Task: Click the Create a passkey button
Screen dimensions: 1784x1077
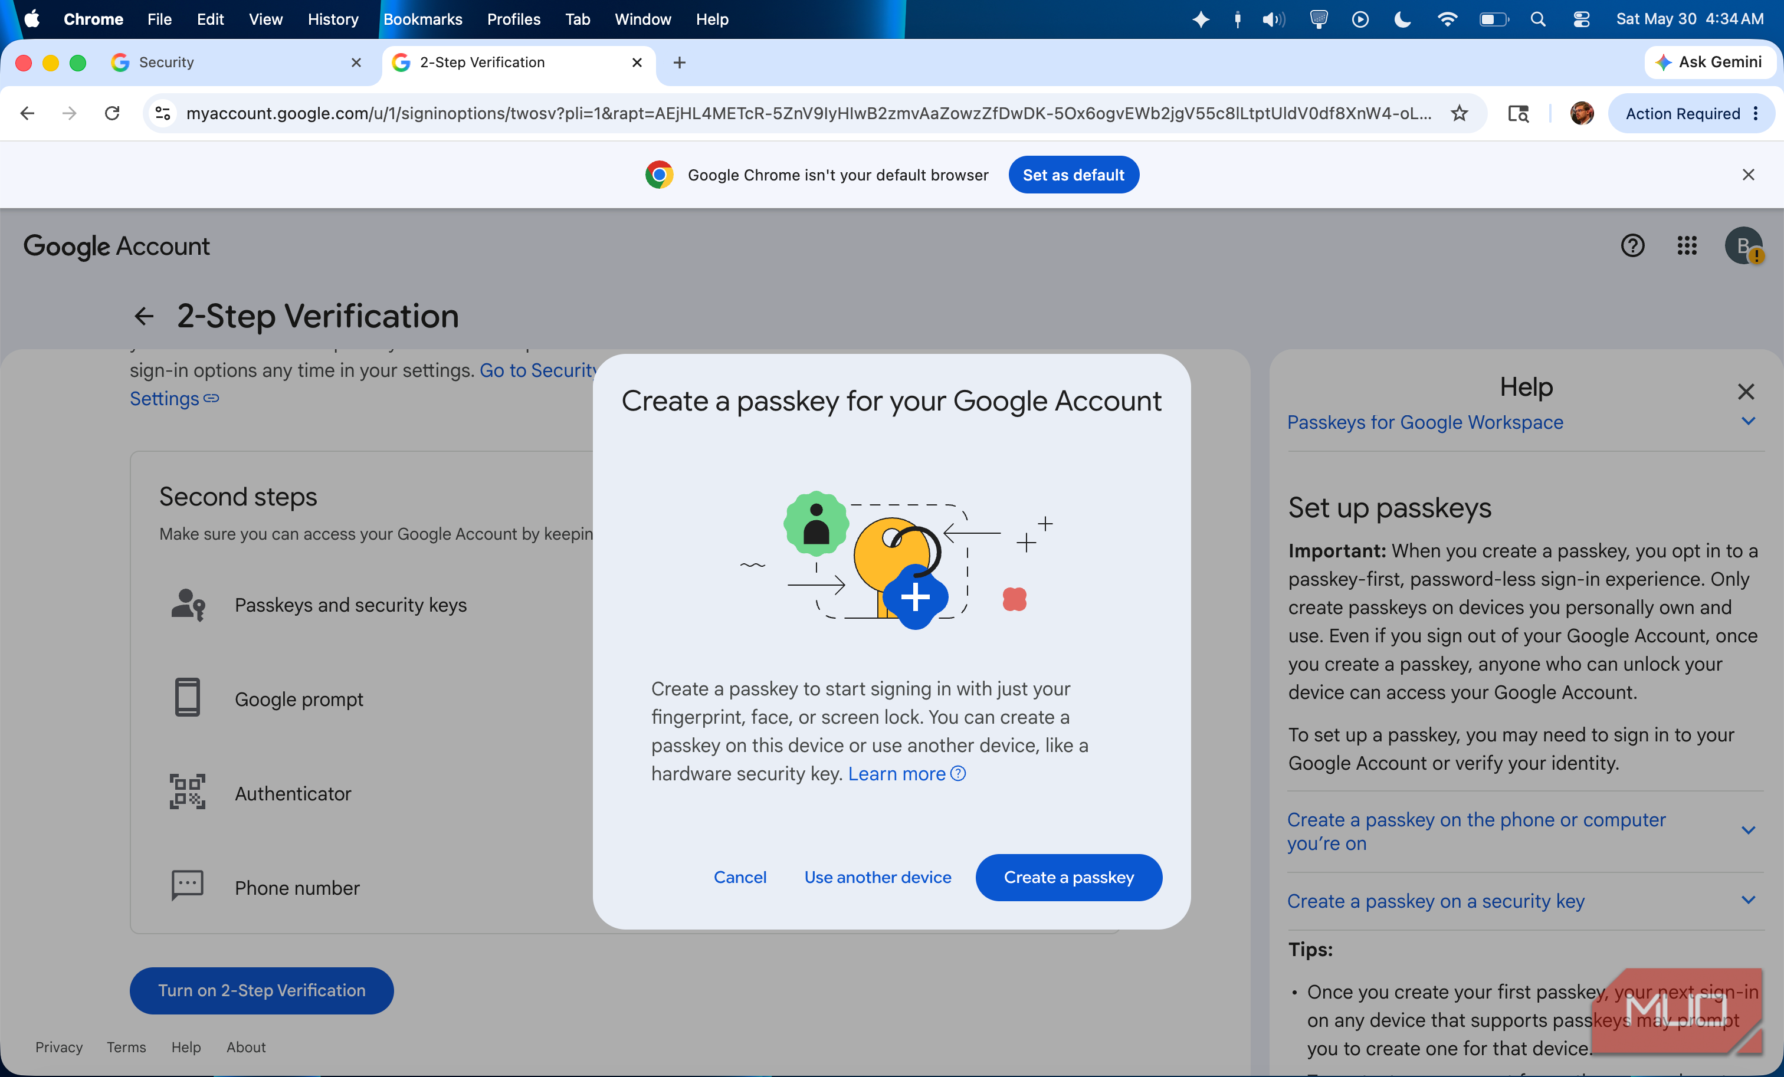Action: [x=1068, y=877]
